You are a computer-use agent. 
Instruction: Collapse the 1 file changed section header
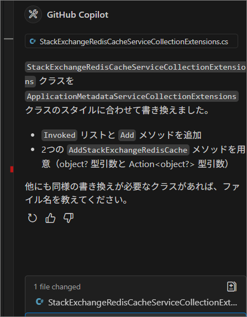point(57,287)
